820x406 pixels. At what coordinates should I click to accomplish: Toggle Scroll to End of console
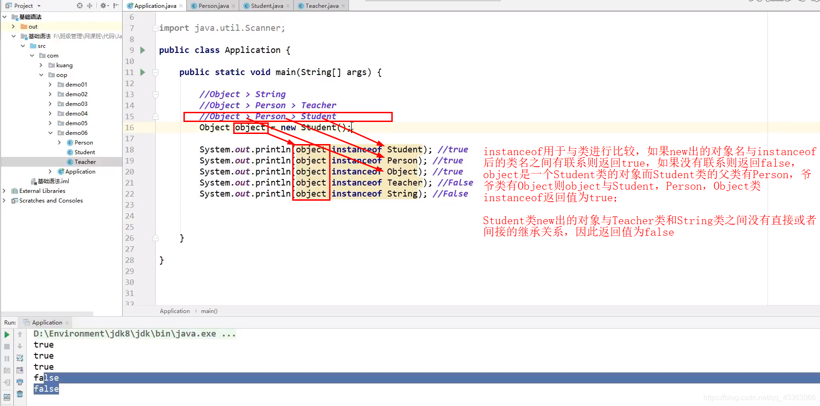20,370
